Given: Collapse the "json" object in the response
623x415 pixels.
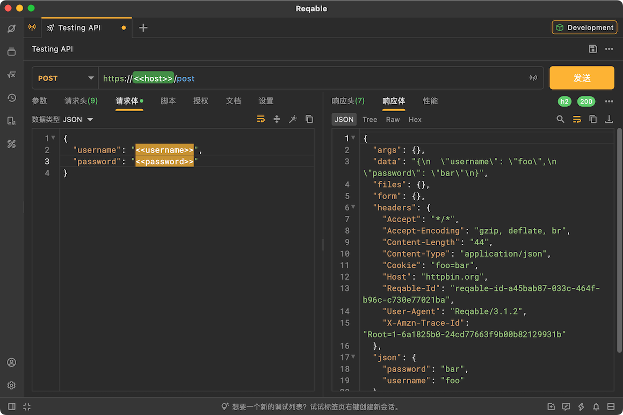Looking at the screenshot, I should point(353,356).
